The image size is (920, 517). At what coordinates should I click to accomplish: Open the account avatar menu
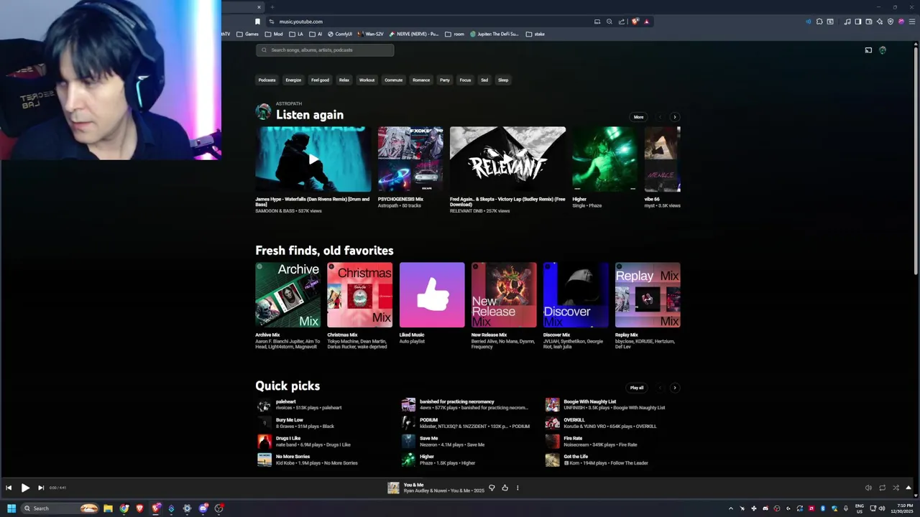883,50
